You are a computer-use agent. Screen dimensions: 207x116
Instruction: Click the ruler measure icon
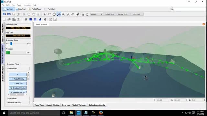[x=87, y=14]
